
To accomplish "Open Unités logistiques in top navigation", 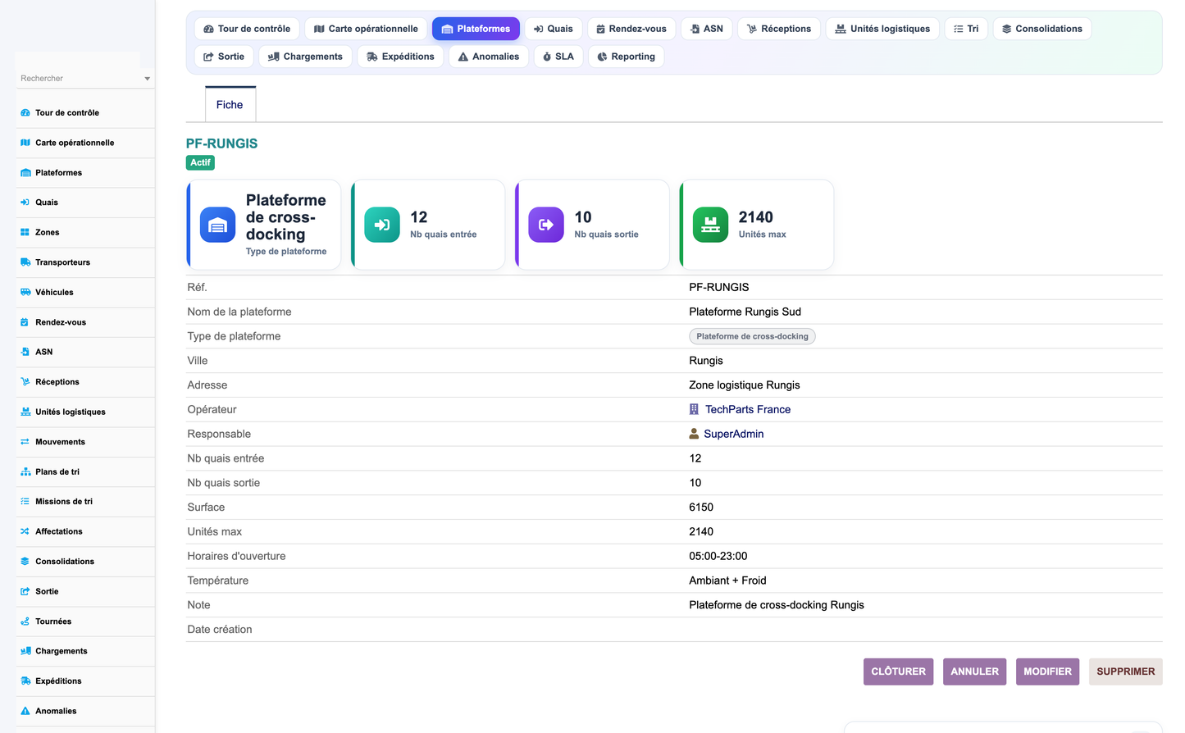I will click(882, 29).
